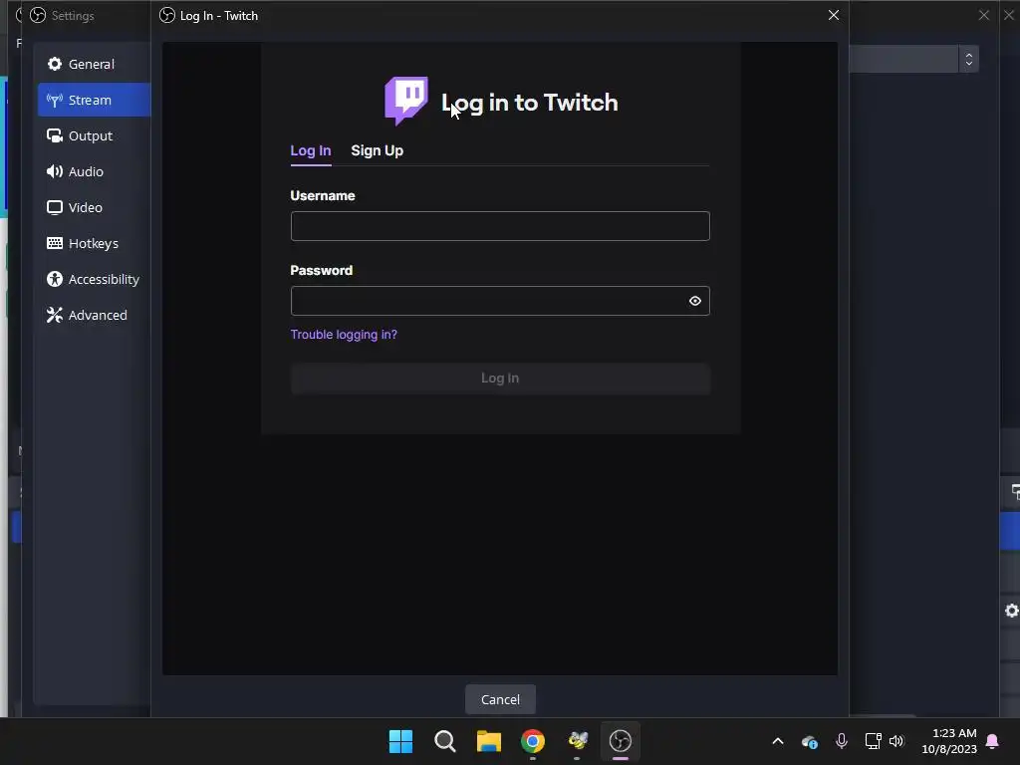The height and width of the screenshot is (765, 1020).
Task: Click the OBS Studio taskbar icon
Action: click(620, 741)
